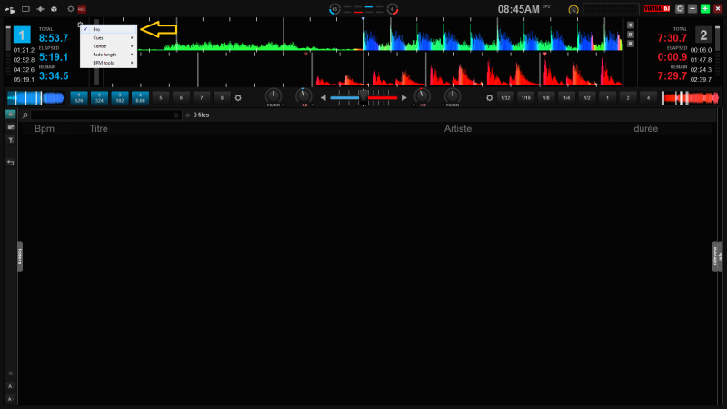Click empty hot cue pad 5

coord(161,98)
